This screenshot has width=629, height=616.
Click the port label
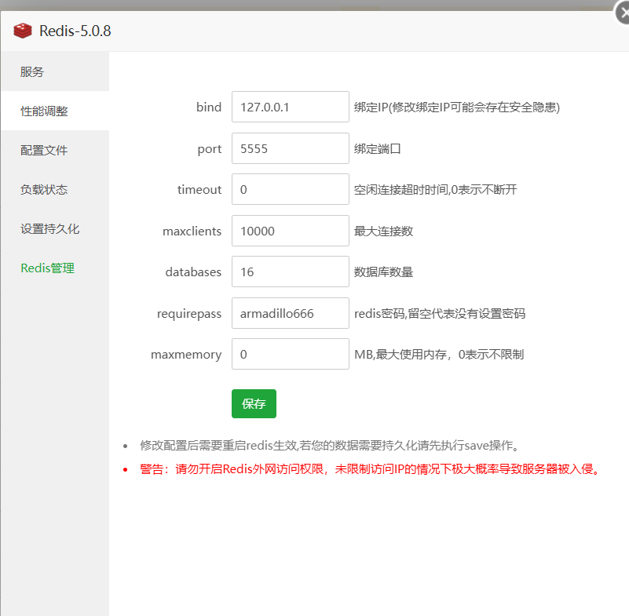(210, 149)
